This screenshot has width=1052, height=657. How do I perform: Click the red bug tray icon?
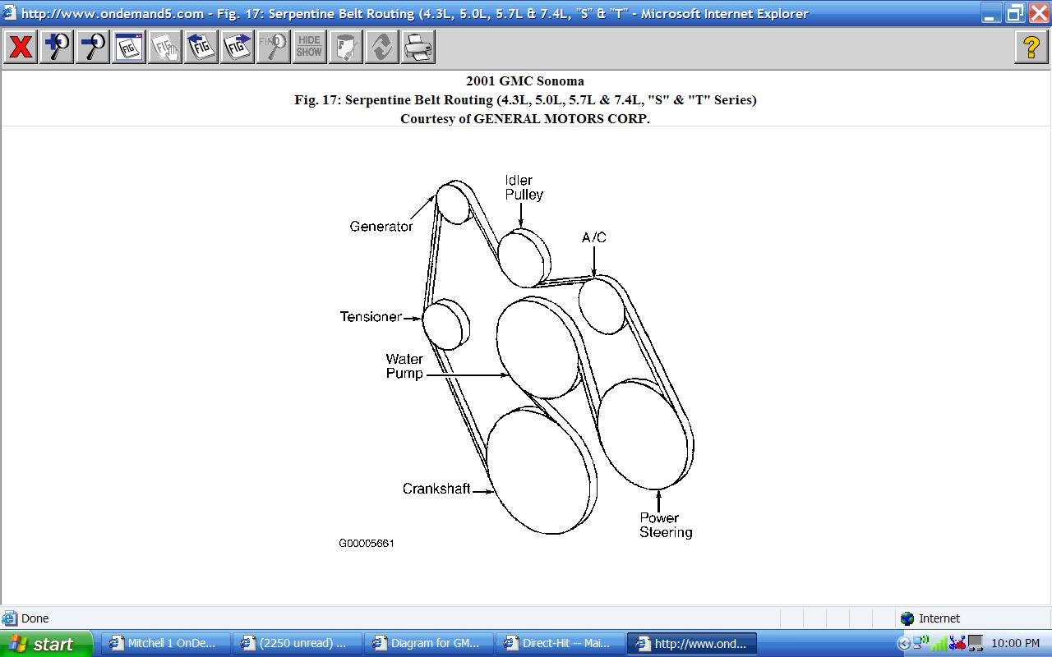pos(957,643)
